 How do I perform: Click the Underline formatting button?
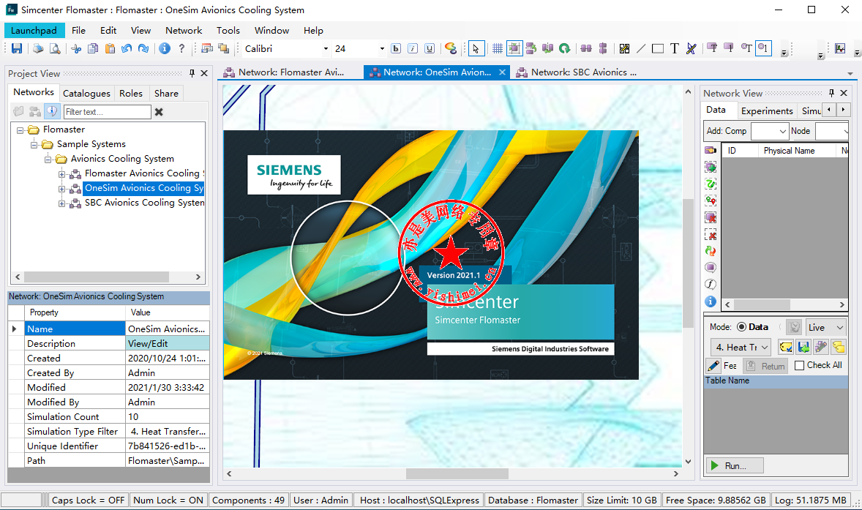point(430,48)
